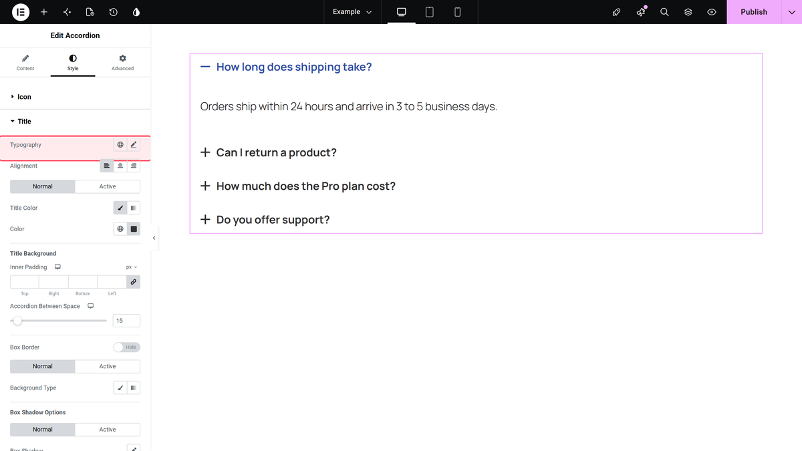Open the Finder search icon
Screen dimensions: 802x451
point(664,12)
